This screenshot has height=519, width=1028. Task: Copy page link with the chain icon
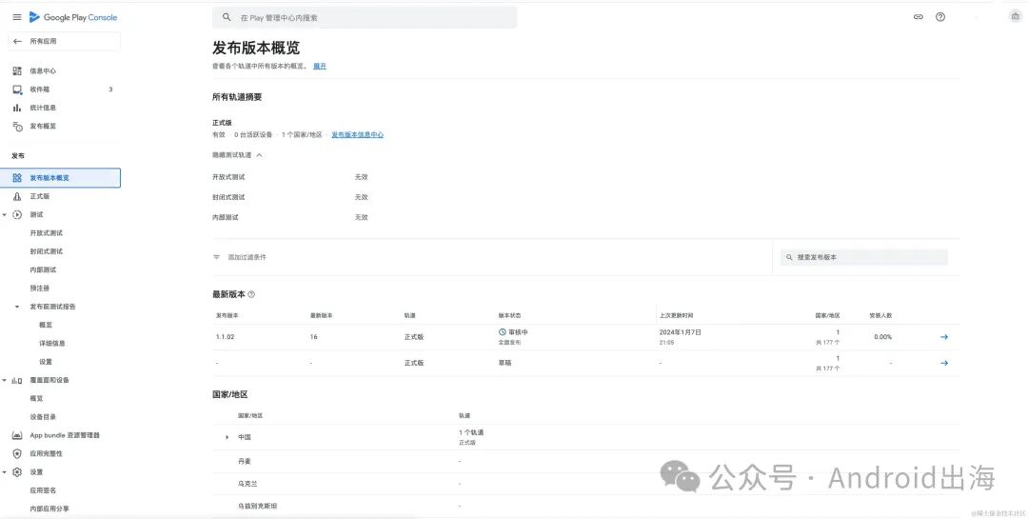[918, 17]
